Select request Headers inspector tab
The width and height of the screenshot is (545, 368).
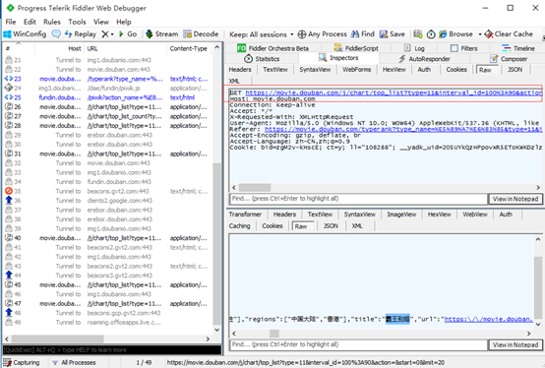point(240,70)
